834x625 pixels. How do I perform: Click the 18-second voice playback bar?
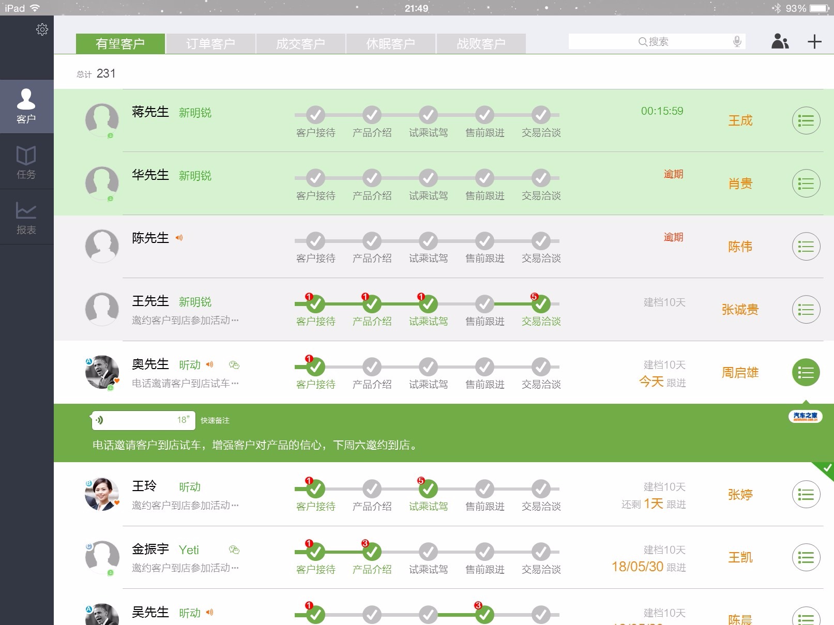[143, 420]
